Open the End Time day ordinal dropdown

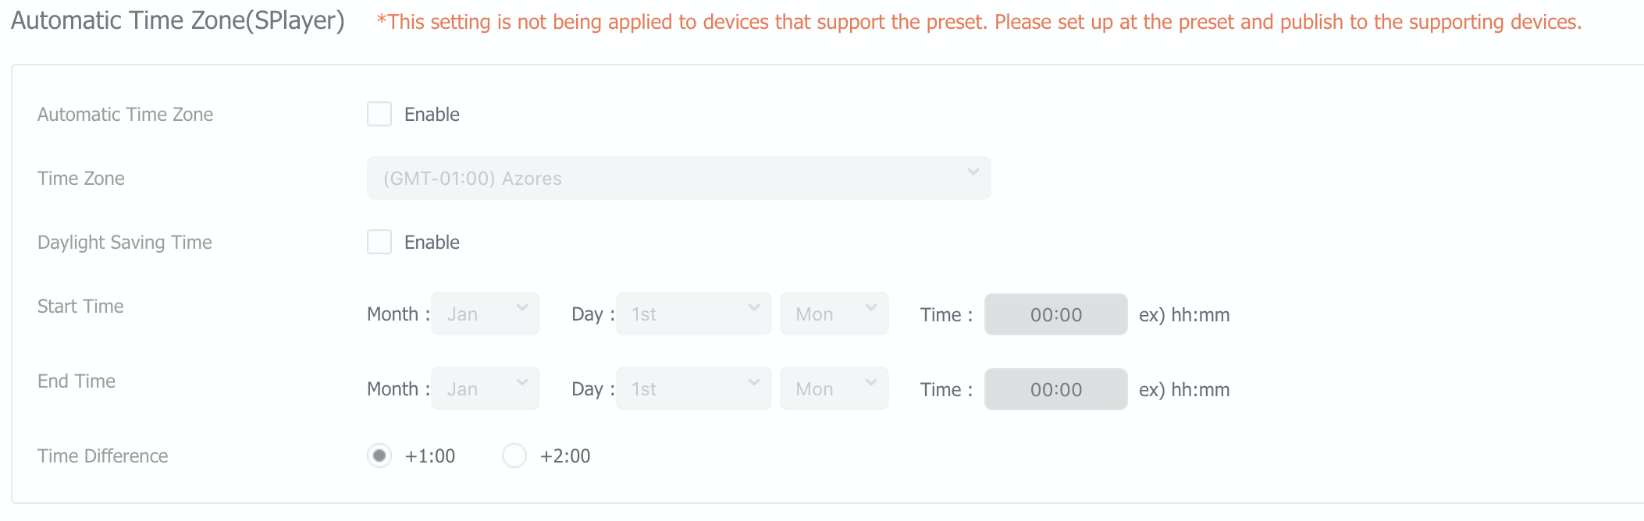coord(693,388)
